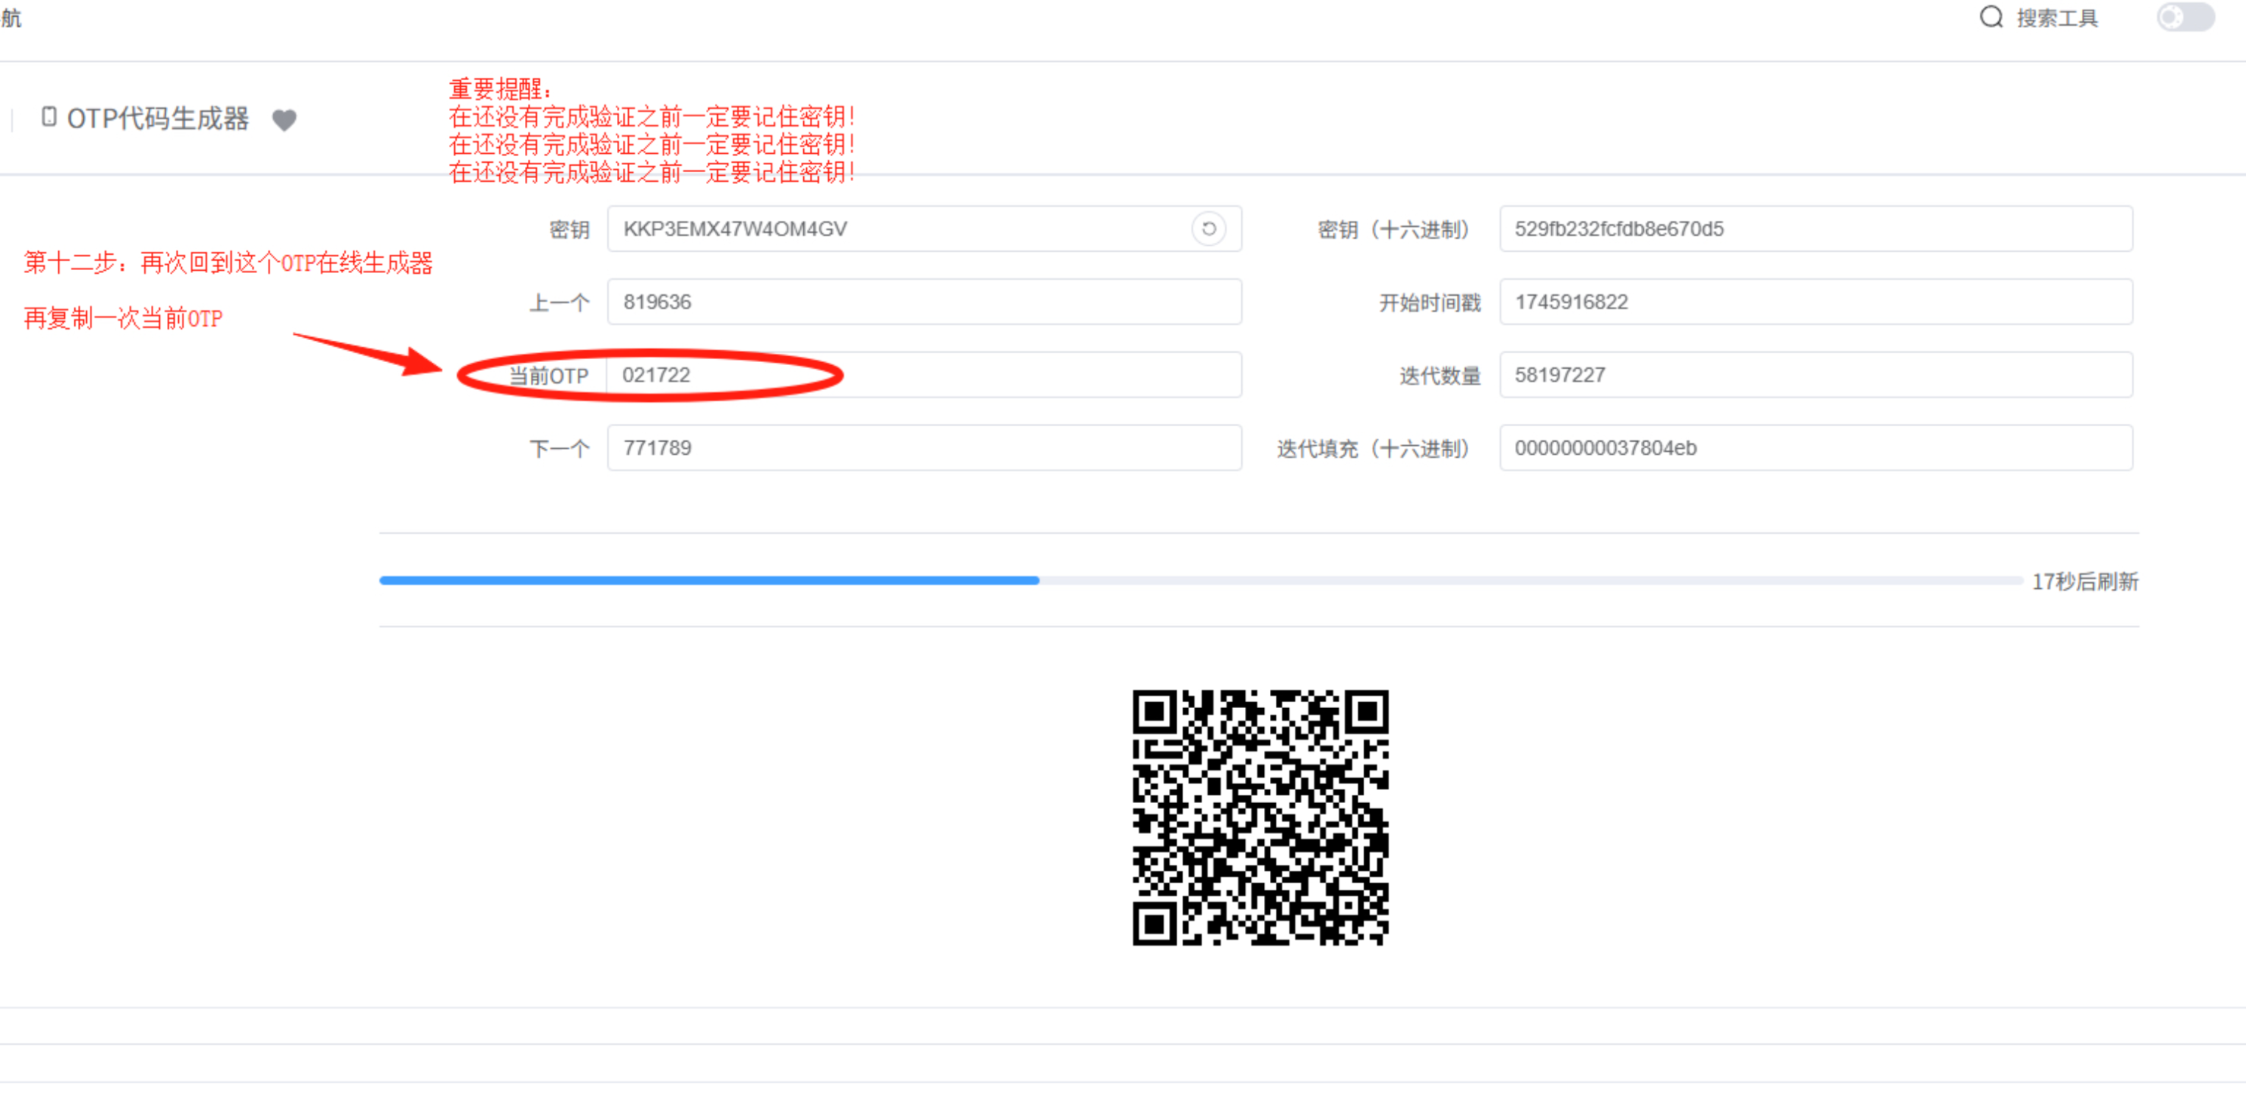Click the 下一个 field showing 771789

(x=924, y=448)
